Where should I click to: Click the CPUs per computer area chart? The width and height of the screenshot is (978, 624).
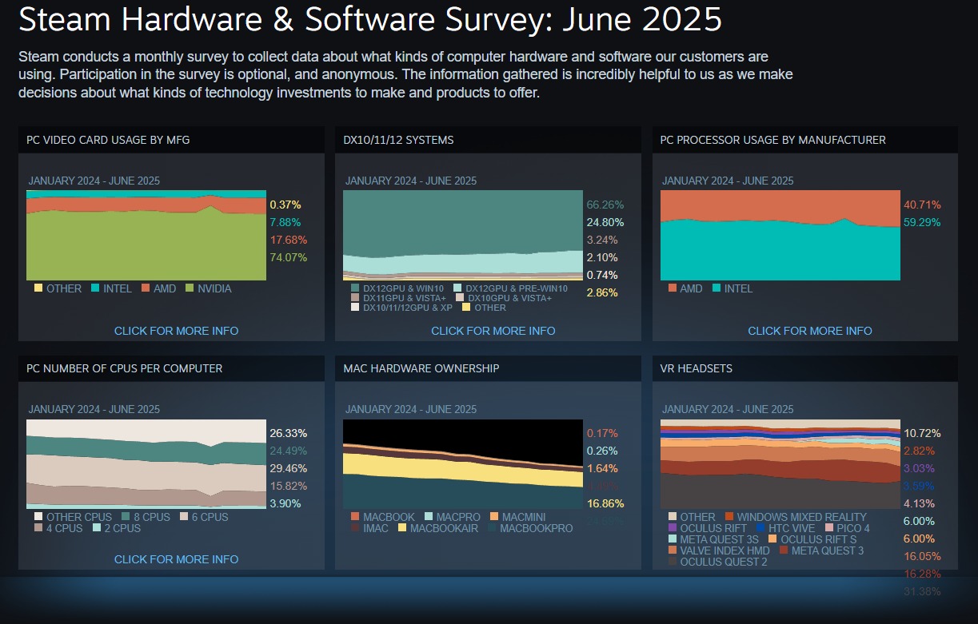coord(146,463)
